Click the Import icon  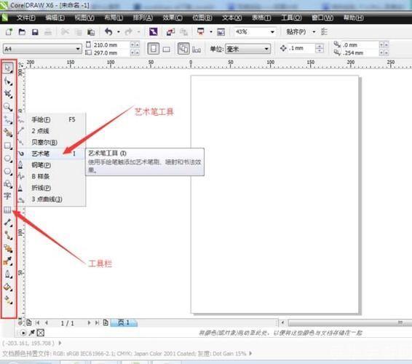tap(170, 32)
